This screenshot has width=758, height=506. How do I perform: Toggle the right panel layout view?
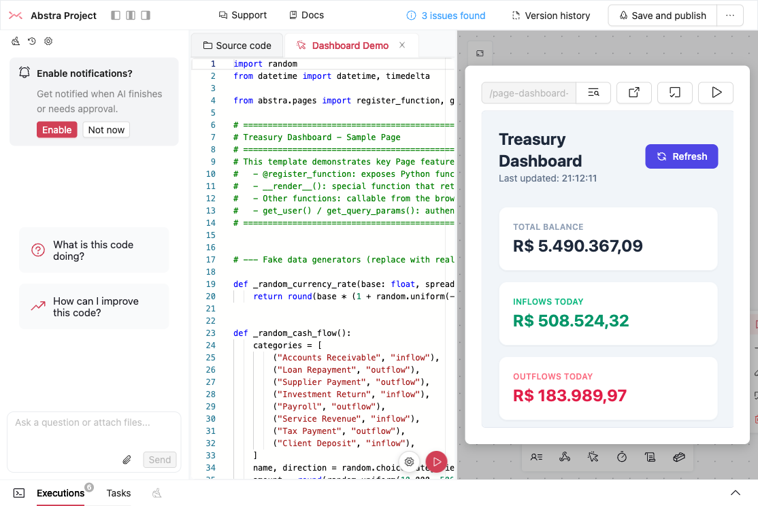[x=144, y=15]
